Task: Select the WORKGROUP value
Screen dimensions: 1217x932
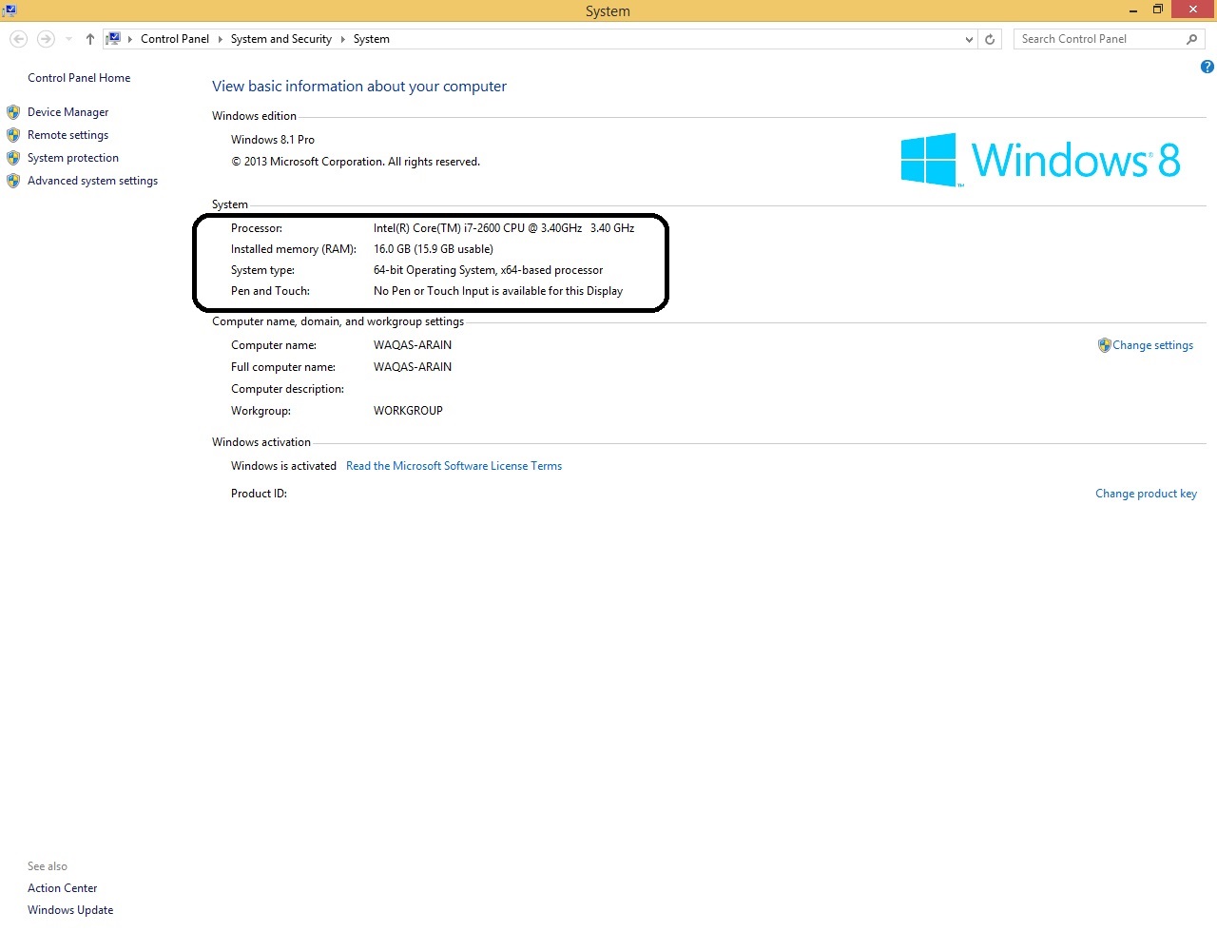Action: [408, 411]
